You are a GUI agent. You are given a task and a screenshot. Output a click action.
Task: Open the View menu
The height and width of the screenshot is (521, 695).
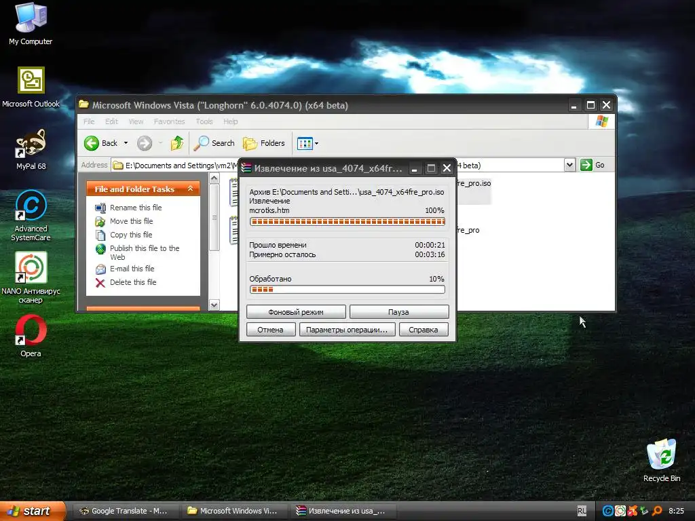136,121
